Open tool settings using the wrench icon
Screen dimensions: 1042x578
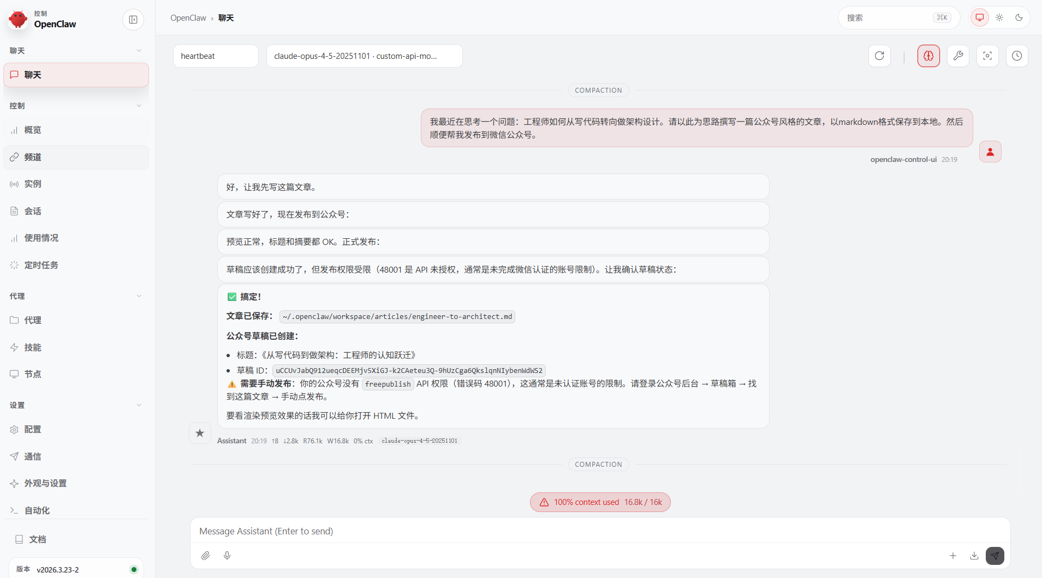tap(958, 56)
